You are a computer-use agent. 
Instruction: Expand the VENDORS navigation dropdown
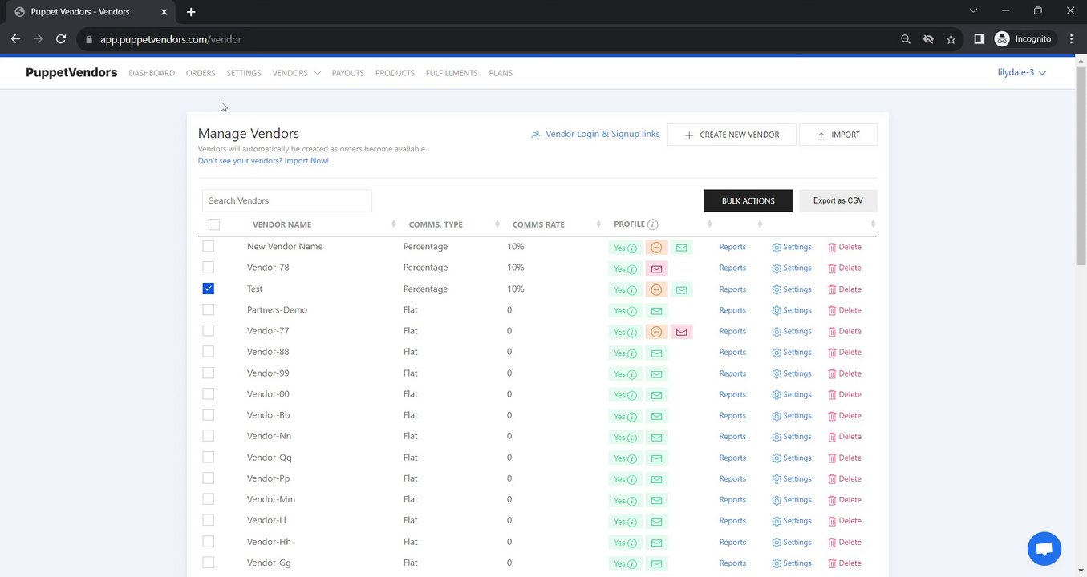[297, 73]
